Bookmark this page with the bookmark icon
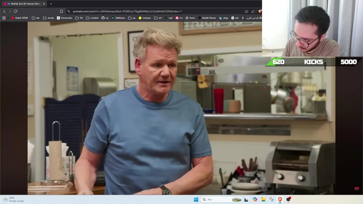The width and height of the screenshot is (363, 204). point(61,11)
